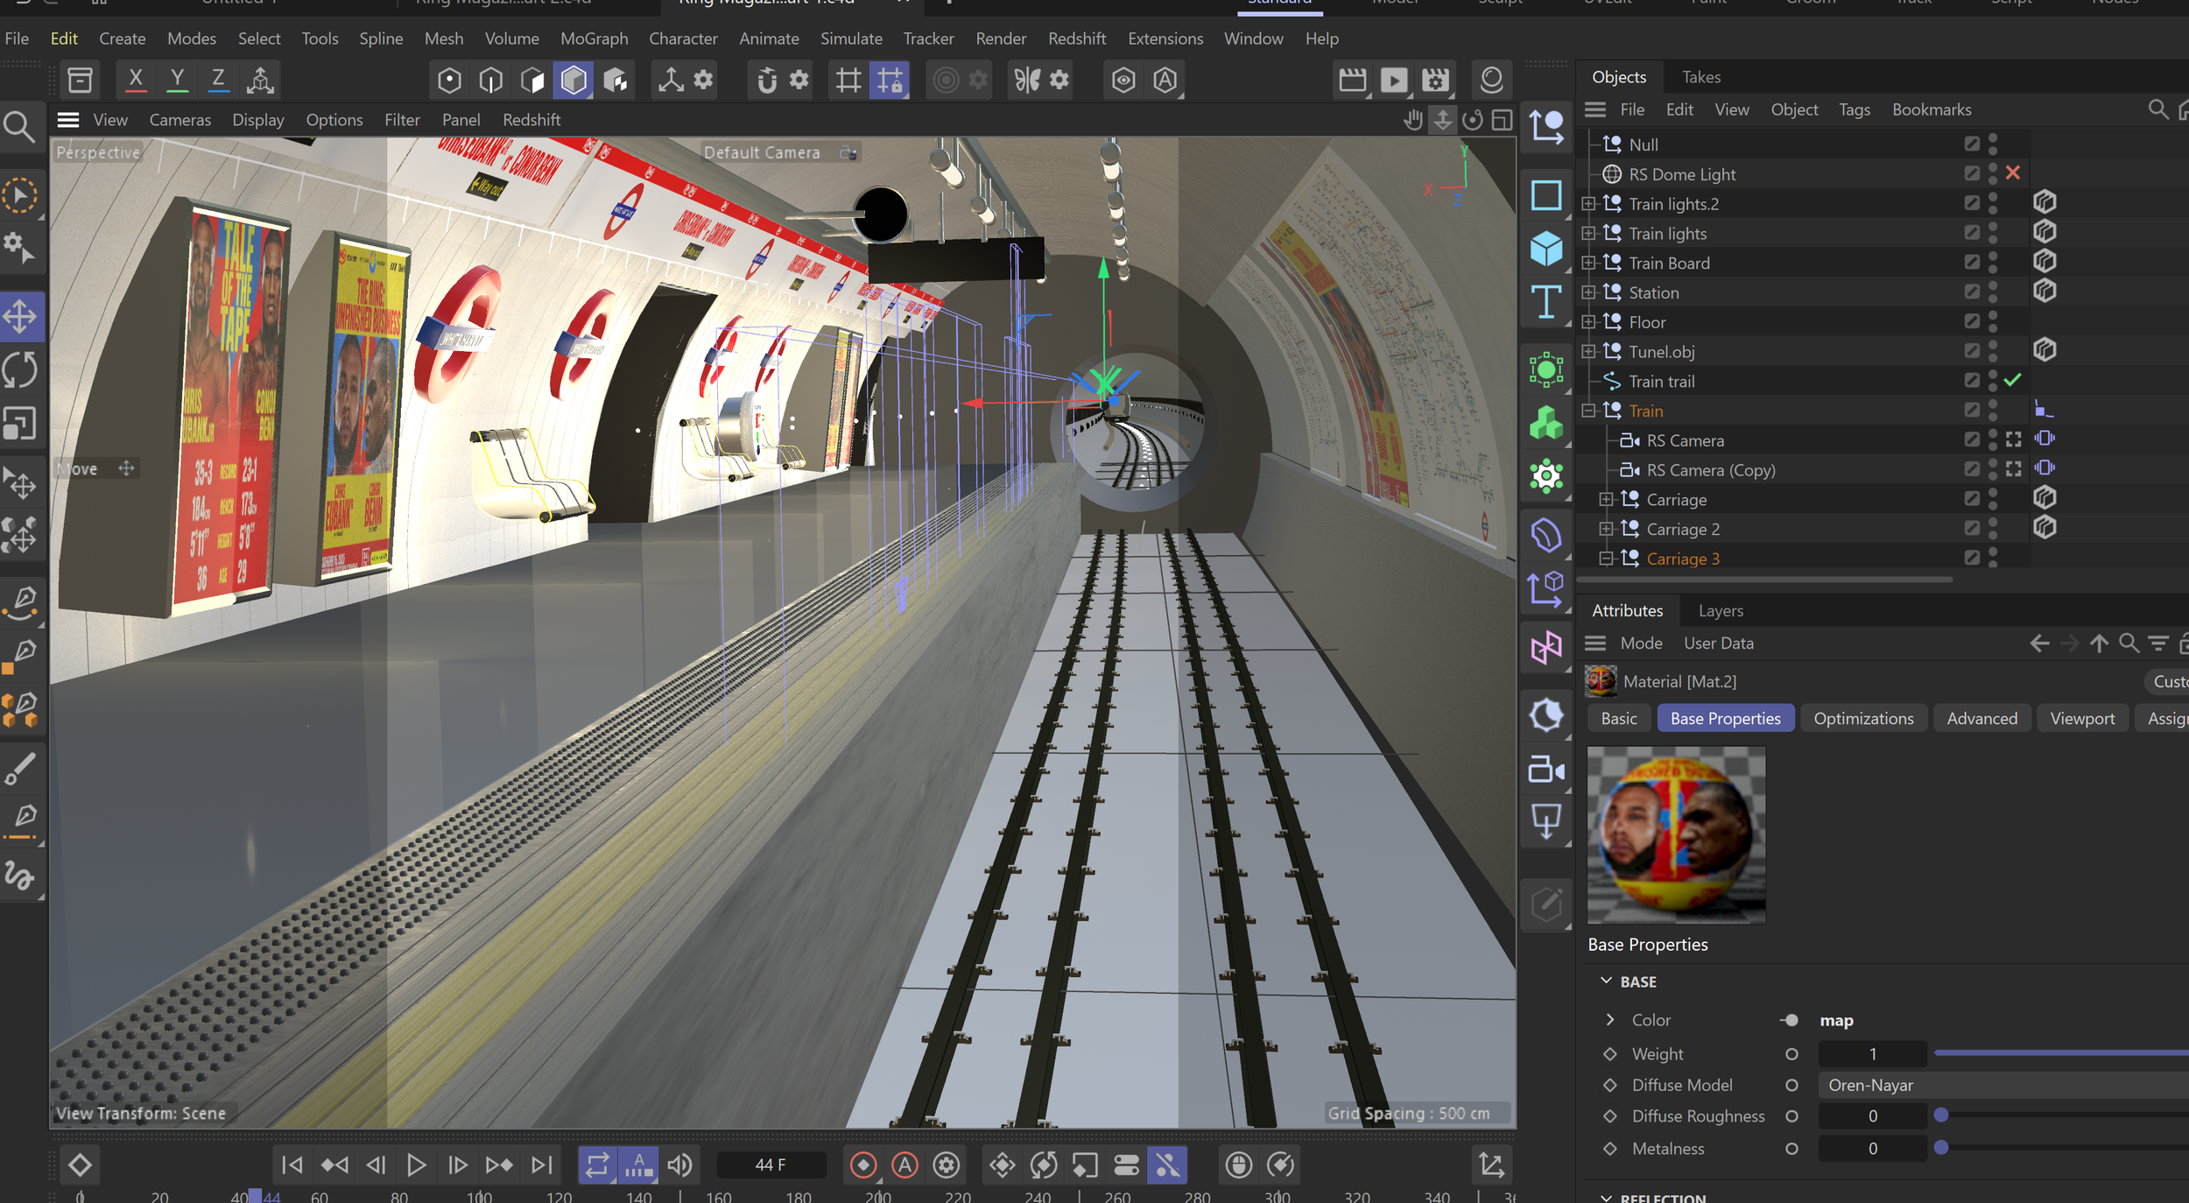
Task: Toggle Train trail green checkmark
Action: coord(2012,380)
